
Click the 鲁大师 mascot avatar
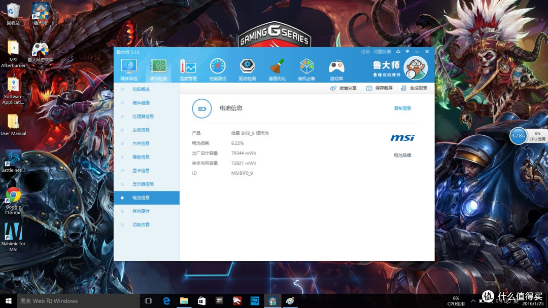point(416,68)
